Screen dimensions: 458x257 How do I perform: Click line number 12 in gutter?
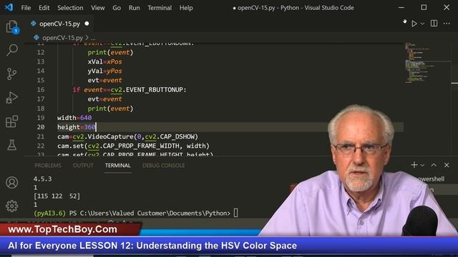[x=41, y=52]
